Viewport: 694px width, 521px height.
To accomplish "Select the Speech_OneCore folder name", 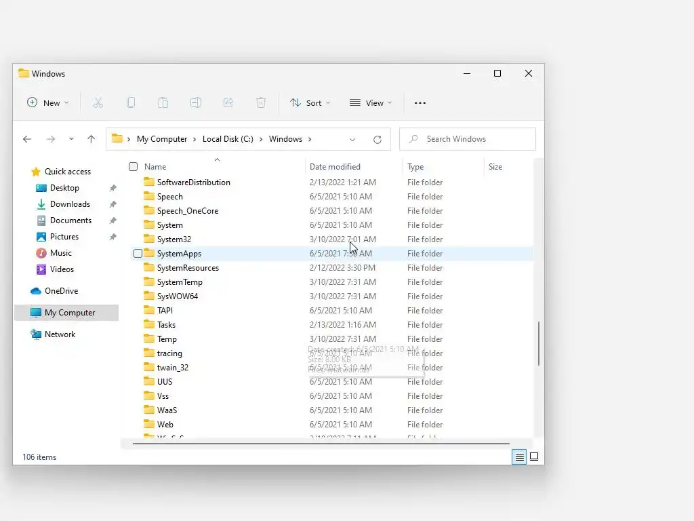I will coord(188,211).
